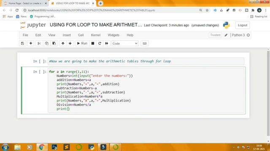Open File Explorer from taskbar

[18, 147]
